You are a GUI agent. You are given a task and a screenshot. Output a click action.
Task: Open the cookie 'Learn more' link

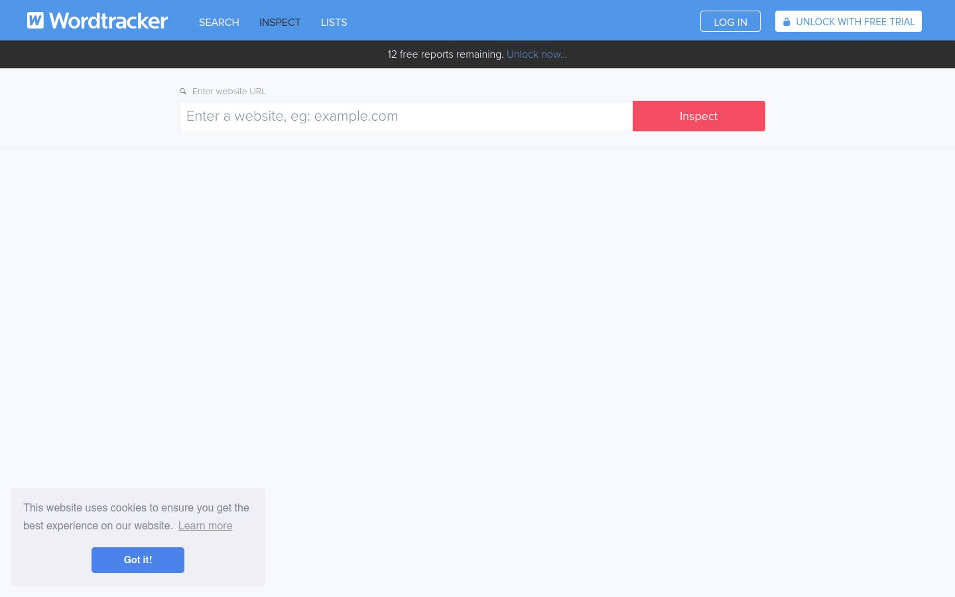205,526
